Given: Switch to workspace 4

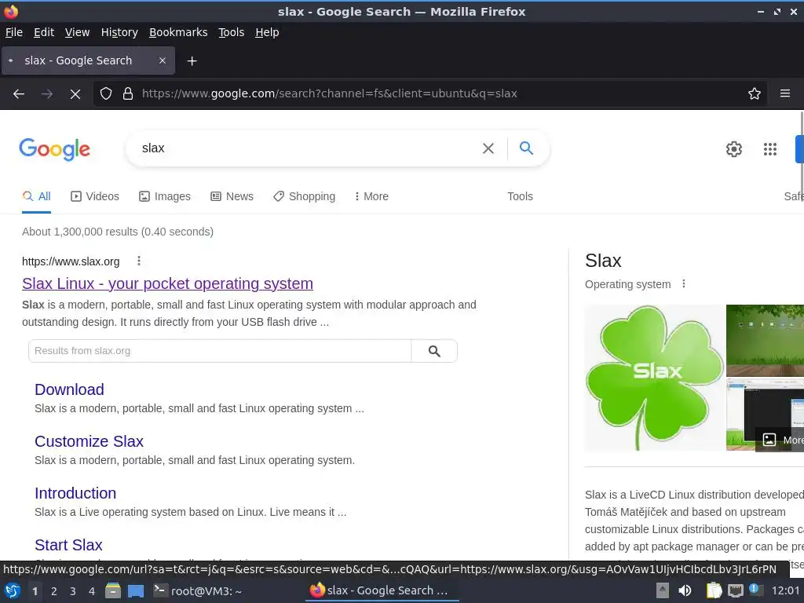Looking at the screenshot, I should point(92,591).
